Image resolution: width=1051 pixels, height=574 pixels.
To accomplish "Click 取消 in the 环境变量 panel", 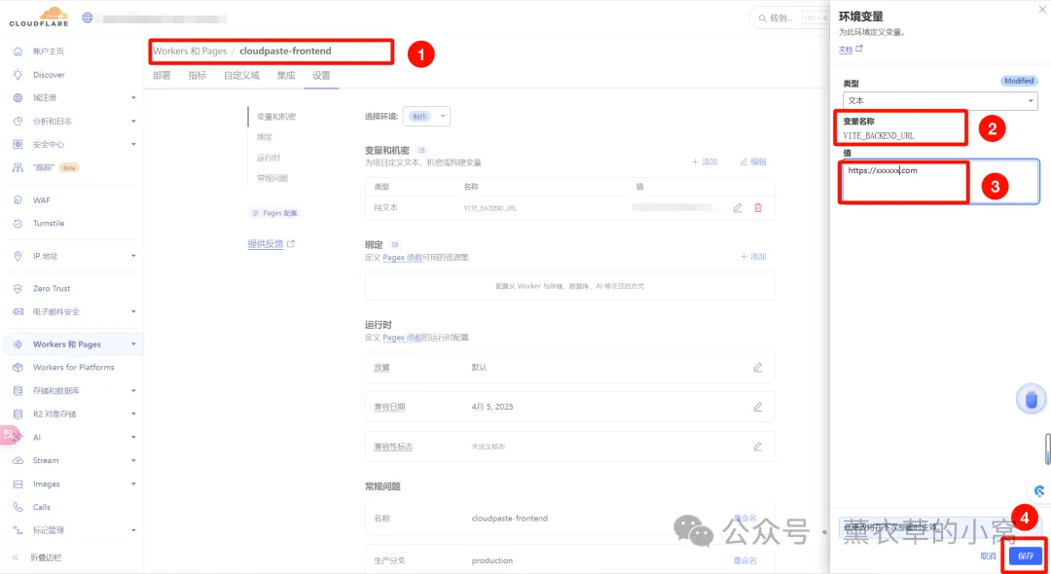I will click(988, 556).
